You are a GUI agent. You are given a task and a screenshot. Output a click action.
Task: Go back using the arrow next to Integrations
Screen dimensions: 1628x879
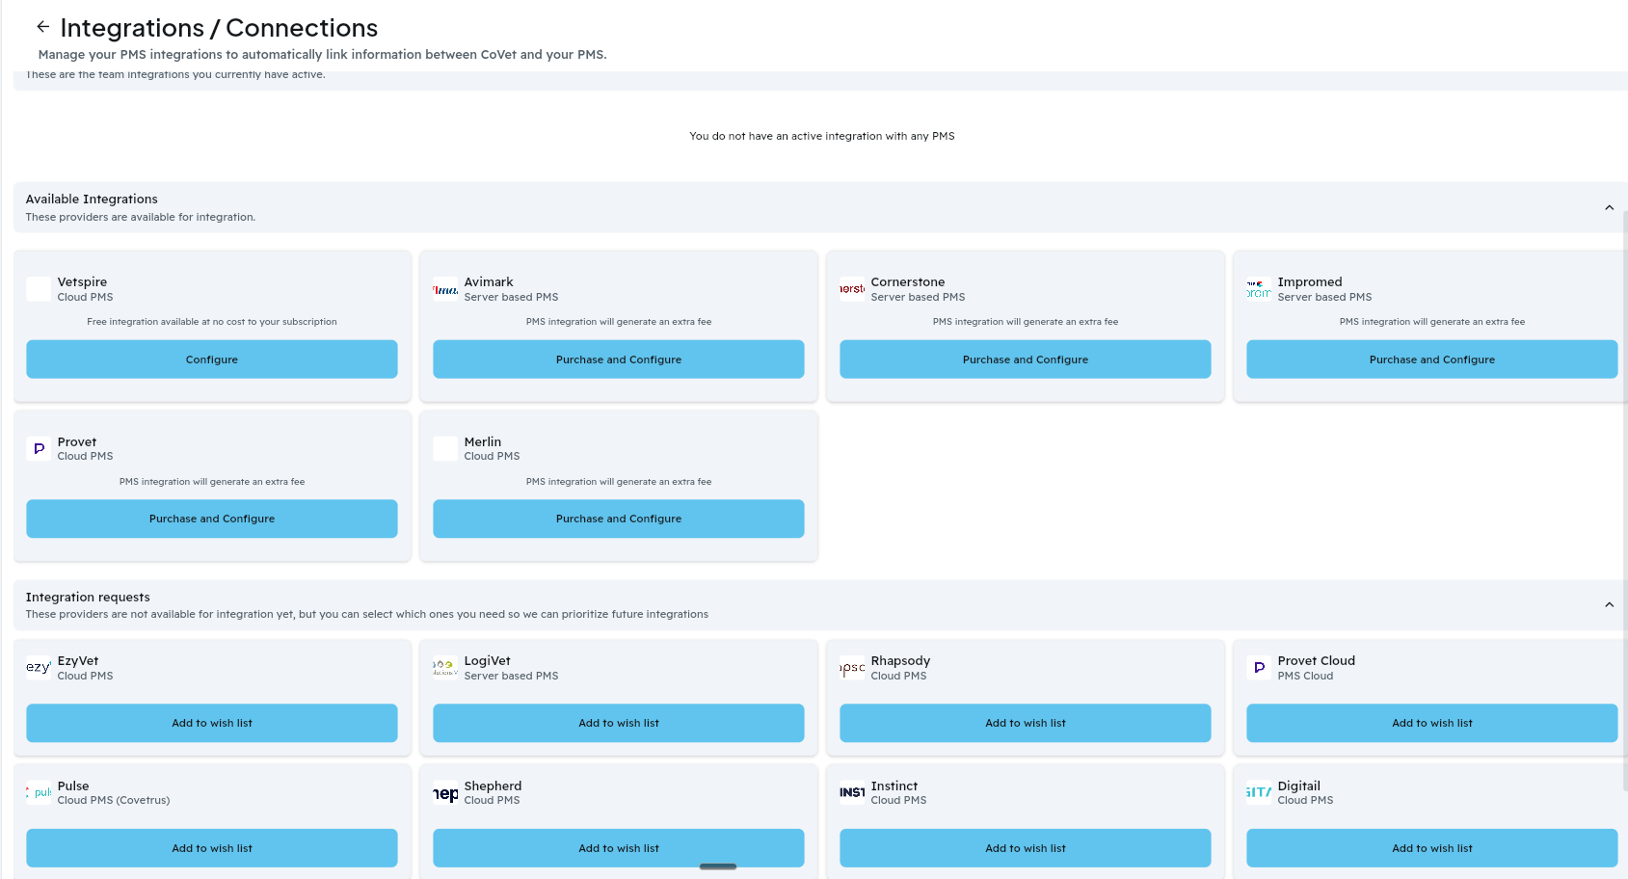[x=42, y=27]
